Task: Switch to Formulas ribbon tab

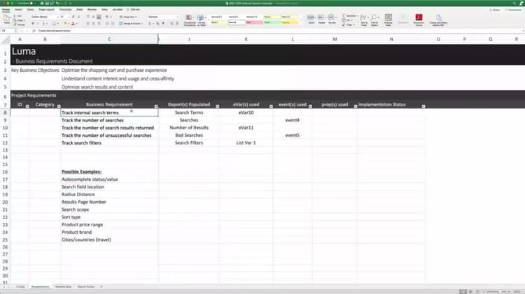Action: 66,10
